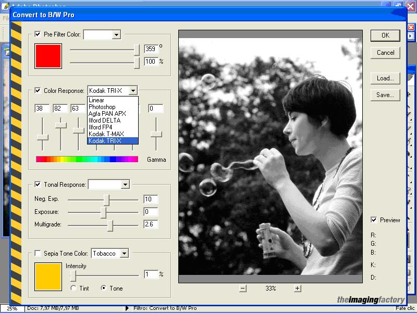The image size is (417, 313).
Task: Click the Neg. Exp. slider handle
Action: click(x=106, y=200)
